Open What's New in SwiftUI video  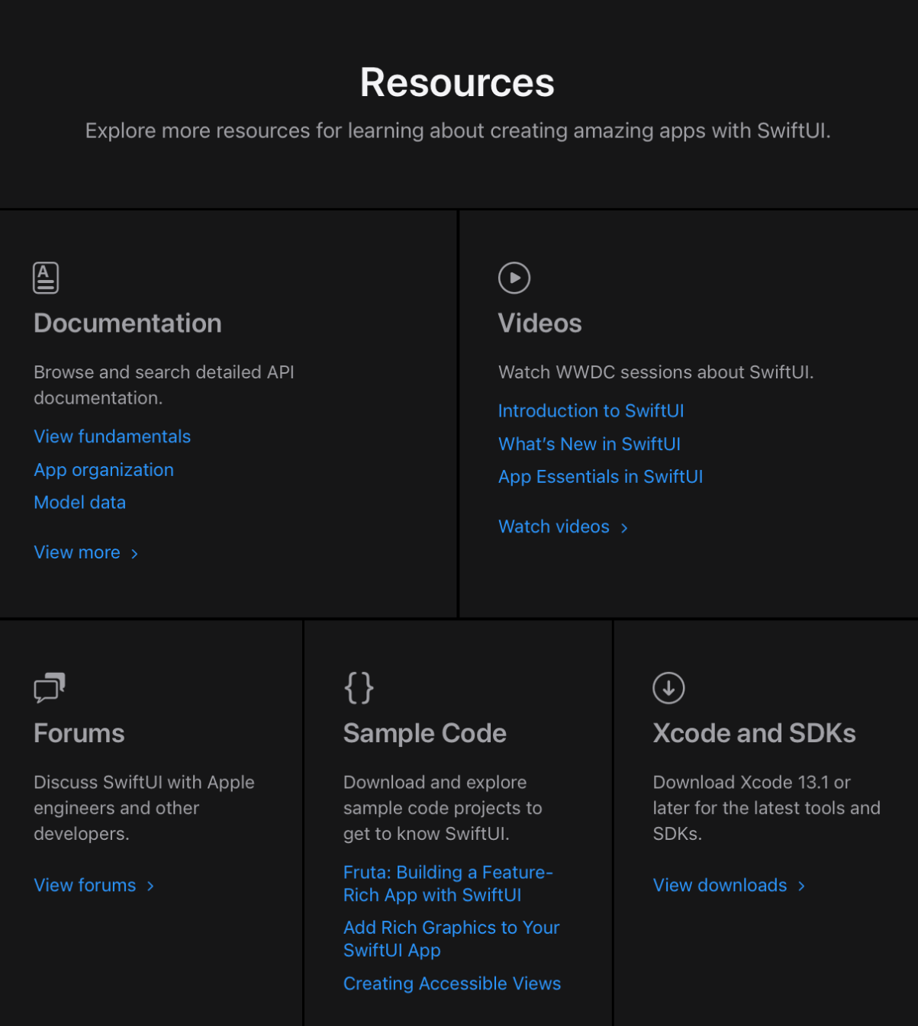point(589,444)
